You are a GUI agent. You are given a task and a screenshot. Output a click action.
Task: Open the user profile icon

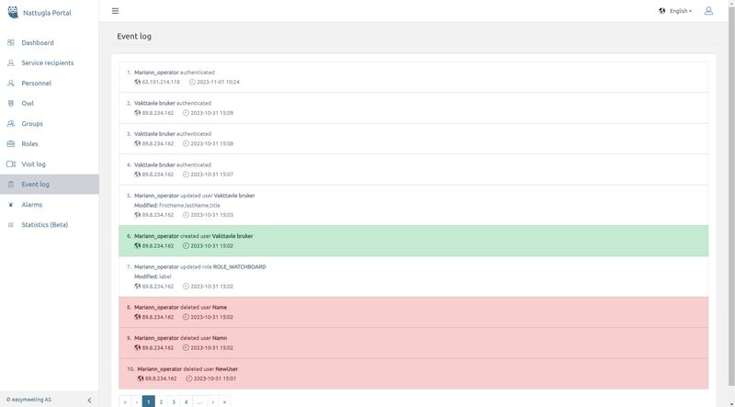[708, 11]
